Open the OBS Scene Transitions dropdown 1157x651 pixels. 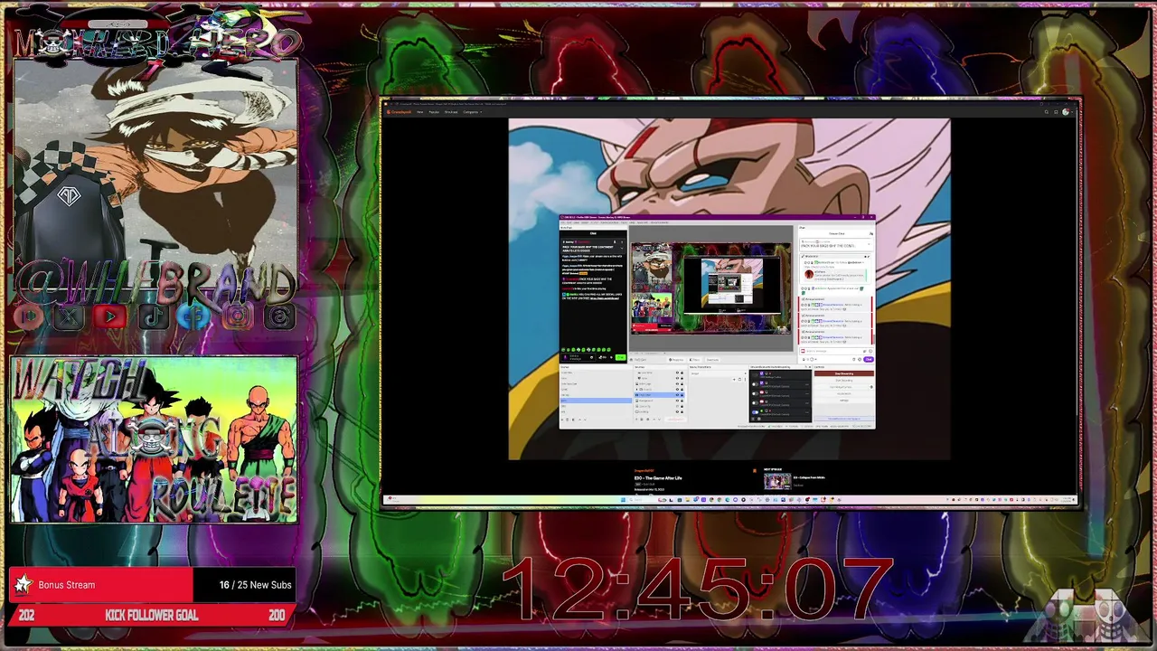[718, 373]
